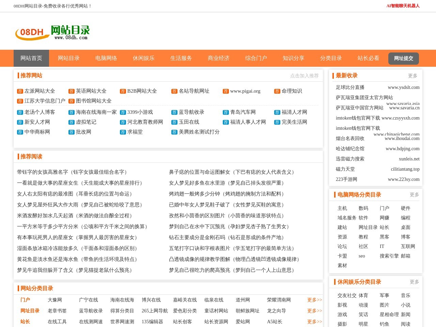Open the 足球比分直播 listing
This screenshot has height=327, width=436.
click(x=350, y=88)
